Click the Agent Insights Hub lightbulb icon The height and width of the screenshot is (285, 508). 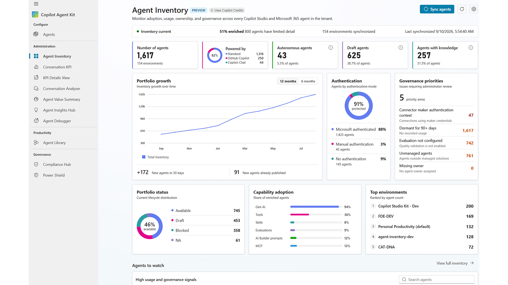point(36,110)
